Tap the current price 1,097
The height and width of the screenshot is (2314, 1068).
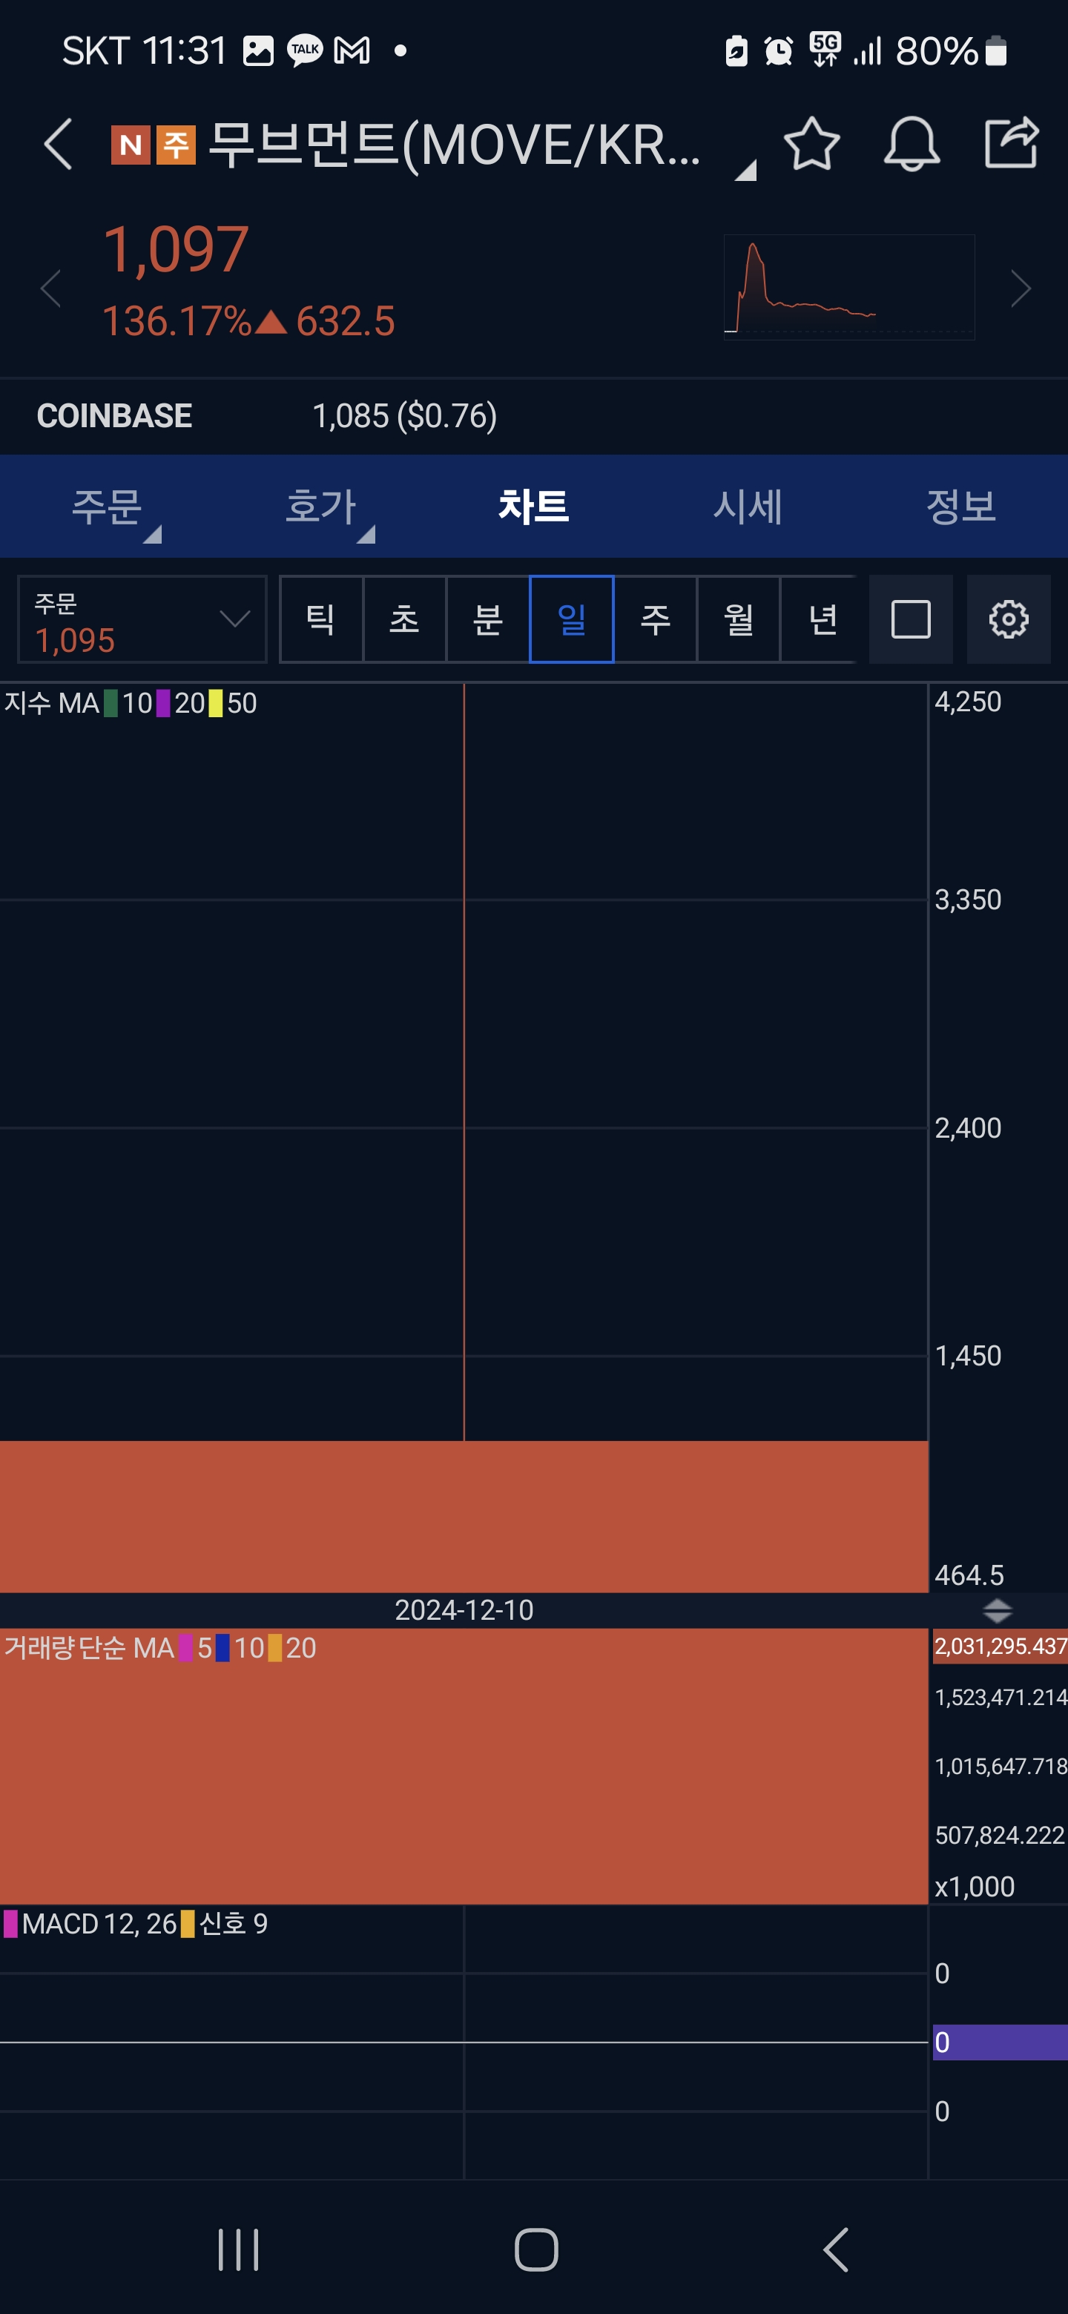click(x=176, y=250)
